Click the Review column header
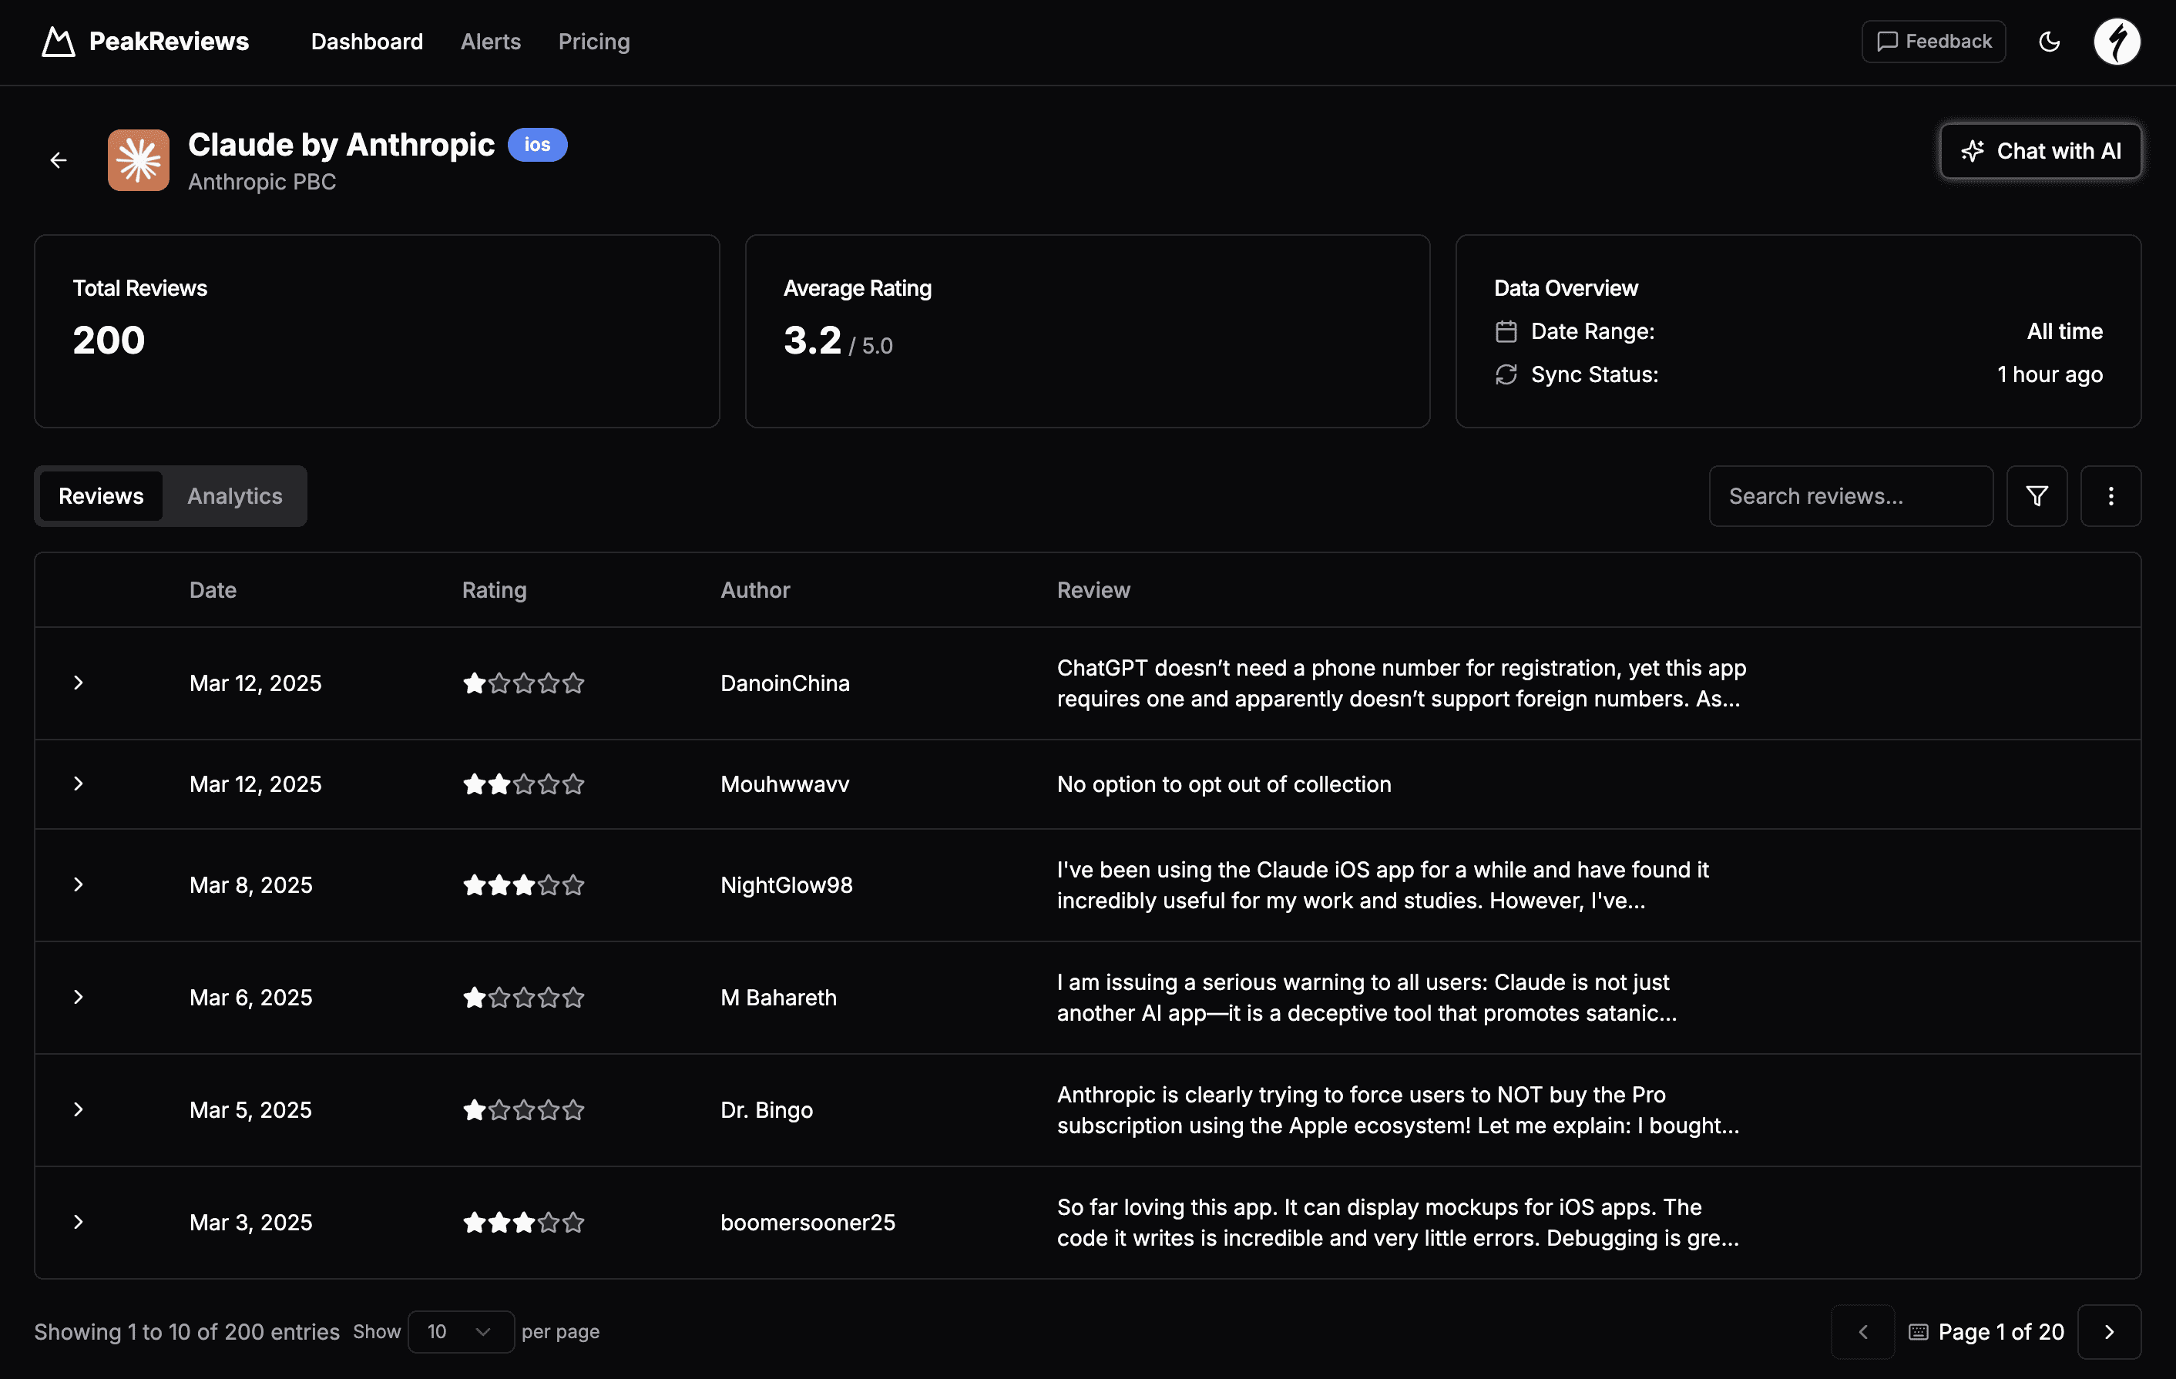This screenshot has width=2176, height=1379. click(1093, 590)
